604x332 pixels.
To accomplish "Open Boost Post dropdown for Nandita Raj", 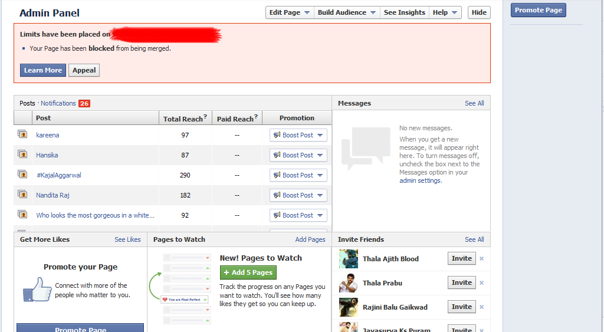I will [x=298, y=195].
